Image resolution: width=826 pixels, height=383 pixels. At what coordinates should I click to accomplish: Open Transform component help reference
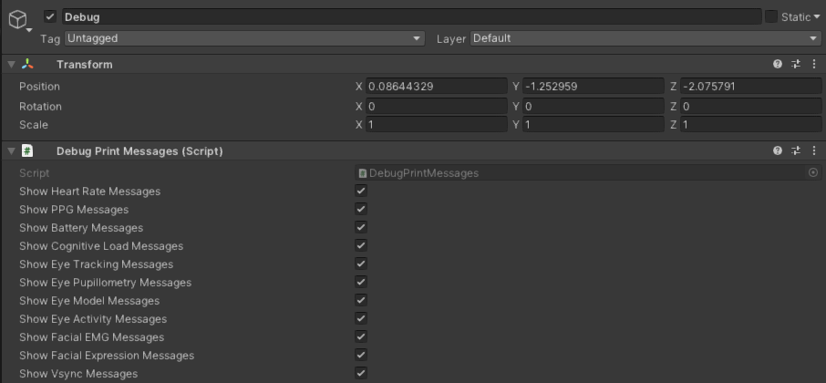[778, 65]
